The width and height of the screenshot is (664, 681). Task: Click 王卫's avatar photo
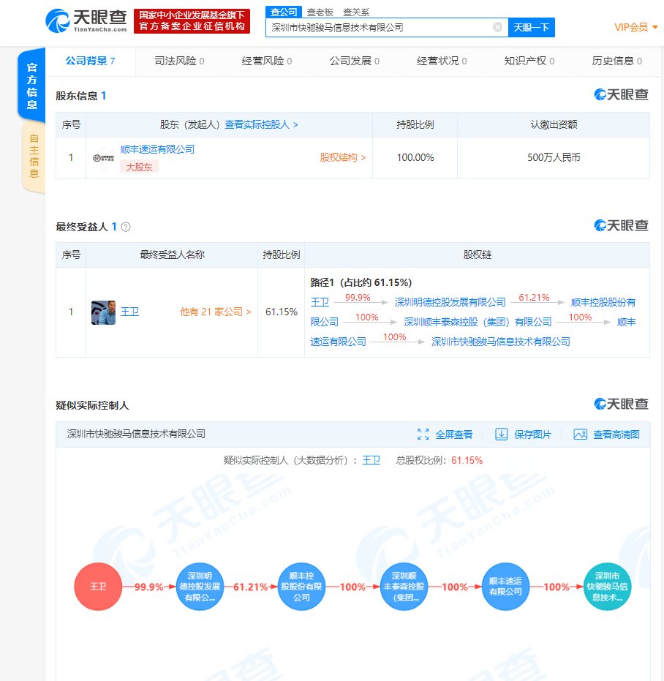(x=104, y=311)
